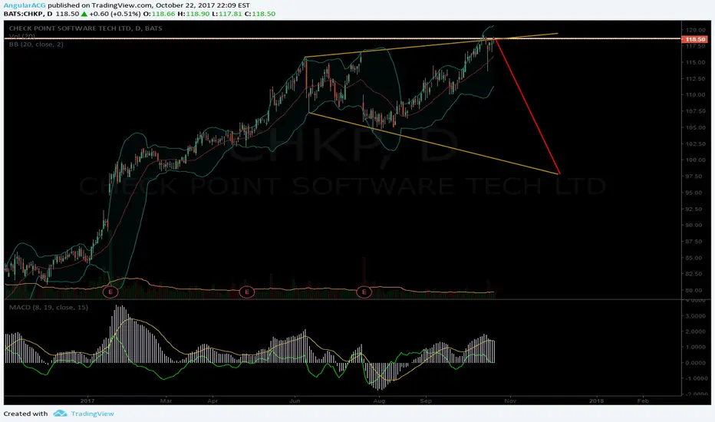Select the 'MACD (8, 19, close, 15)' legend

(x=49, y=307)
